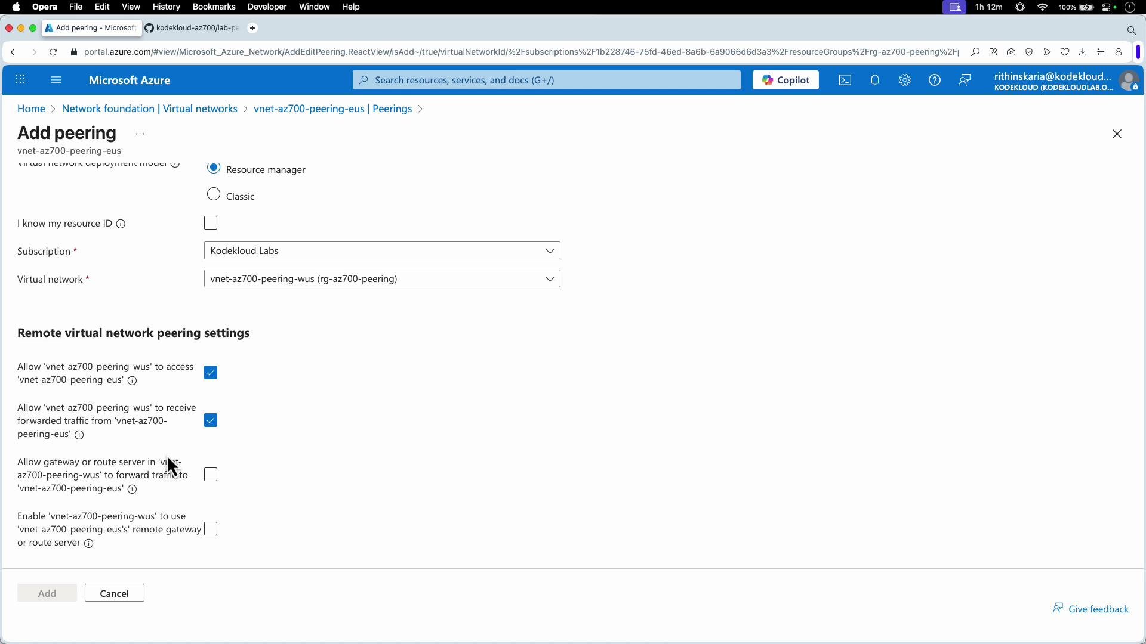Show info for Allow wus to access eus

(133, 381)
